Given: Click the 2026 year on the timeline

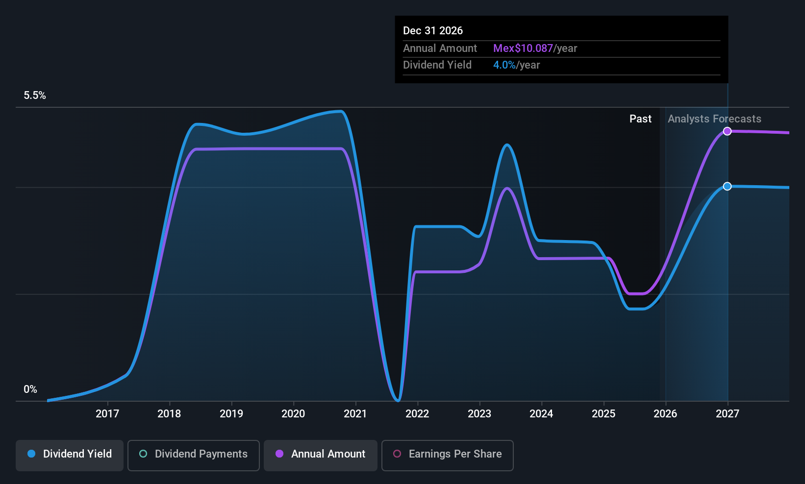Looking at the screenshot, I should (x=665, y=414).
